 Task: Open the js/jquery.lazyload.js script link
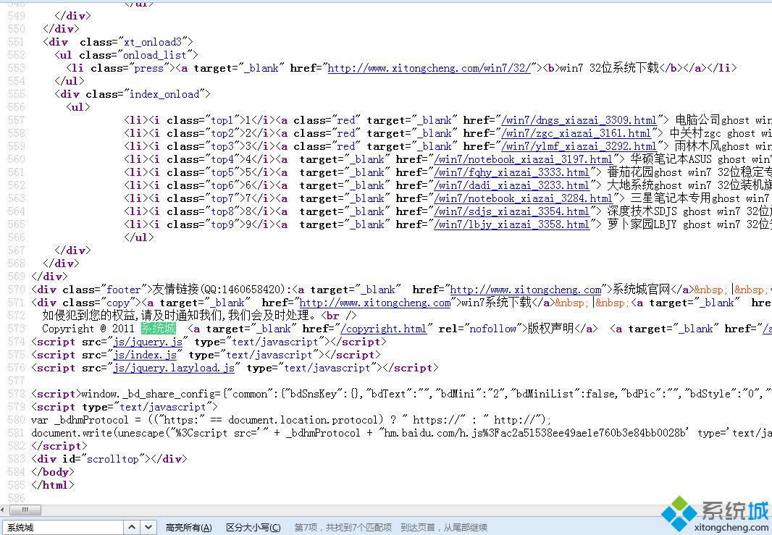[174, 368]
